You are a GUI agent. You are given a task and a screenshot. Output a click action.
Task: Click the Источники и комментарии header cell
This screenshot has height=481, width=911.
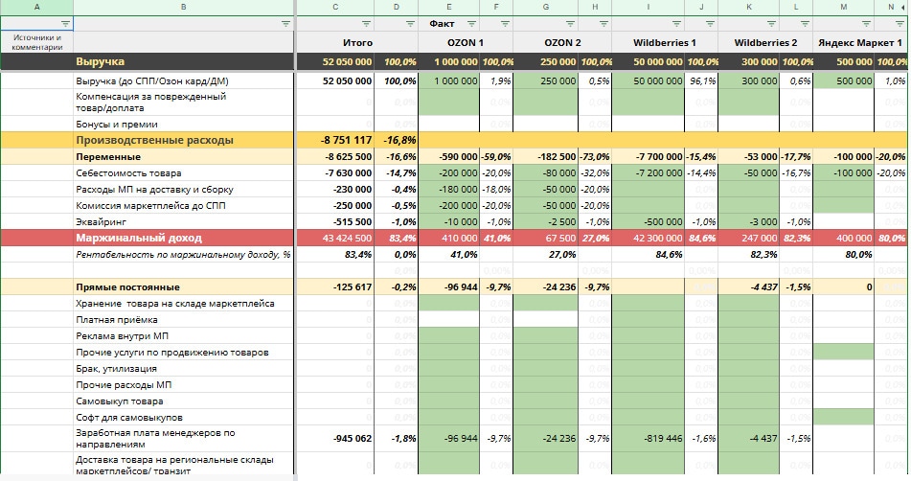(x=36, y=42)
